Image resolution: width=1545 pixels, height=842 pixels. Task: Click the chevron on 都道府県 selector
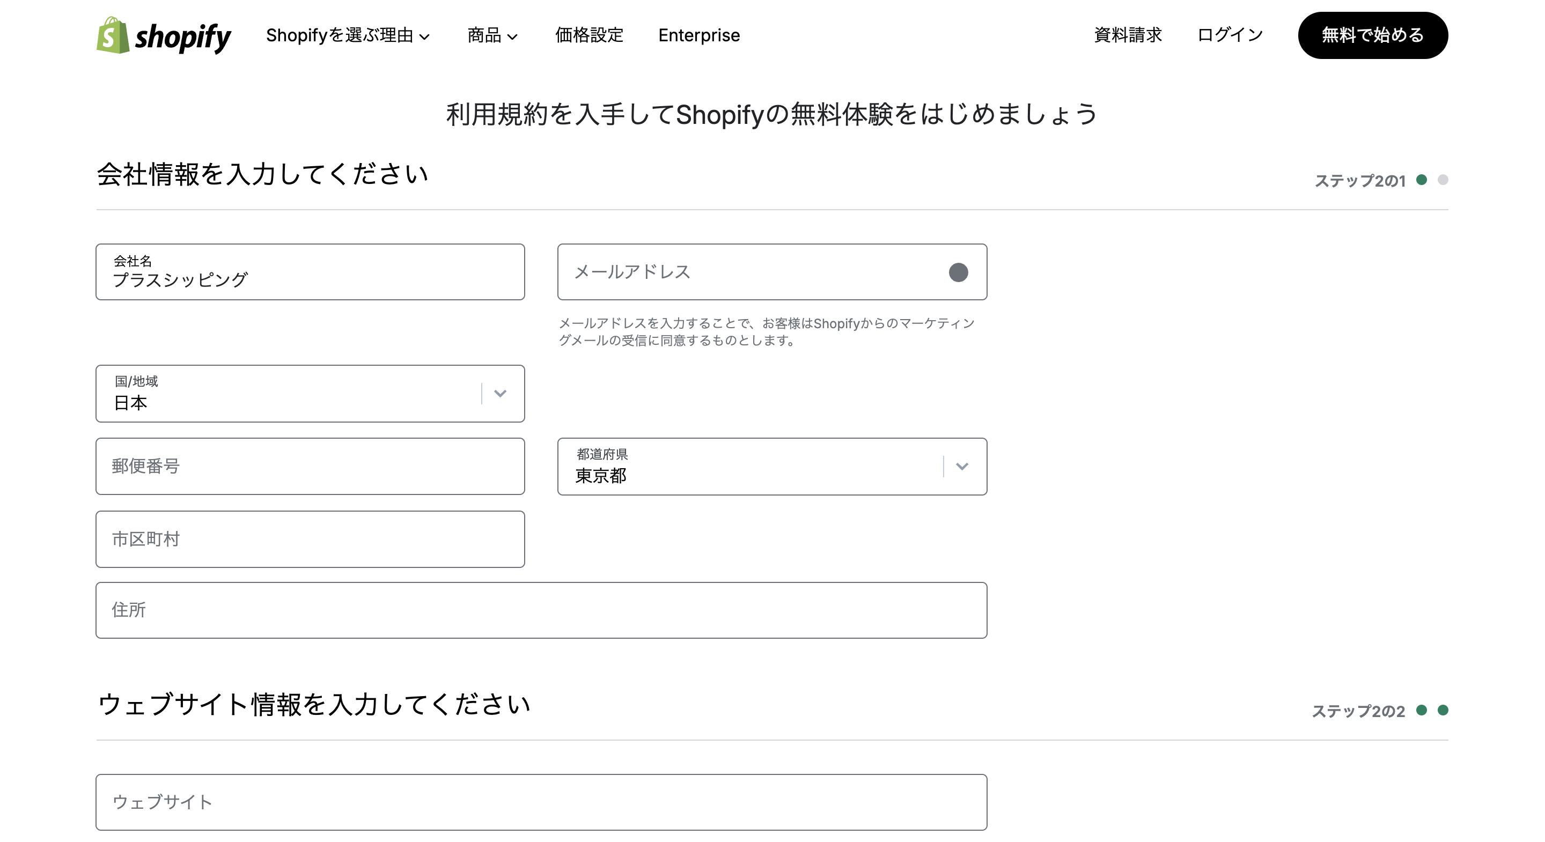(963, 466)
